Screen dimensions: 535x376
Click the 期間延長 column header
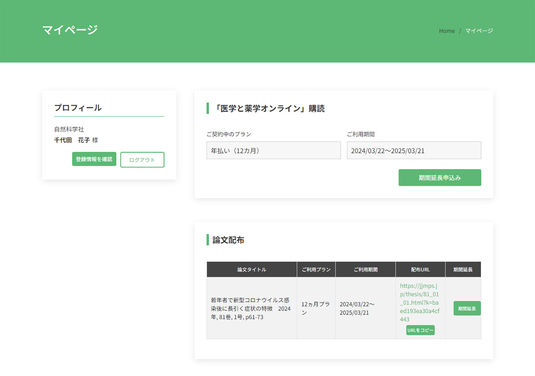(463, 269)
